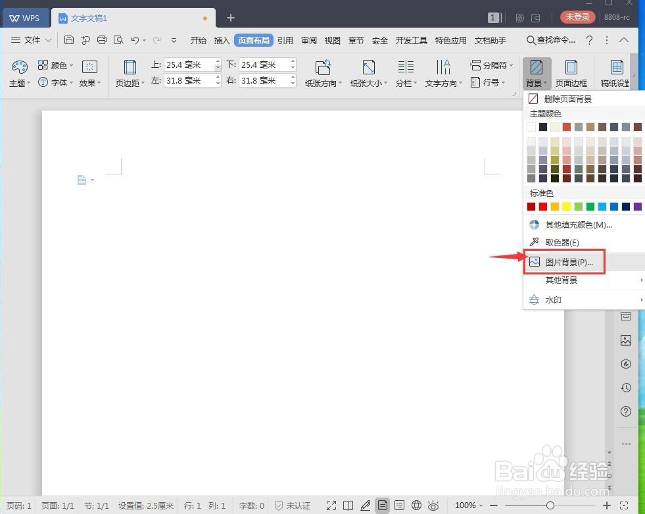
Task: Switch to web layout globe icon
Action: click(x=416, y=505)
